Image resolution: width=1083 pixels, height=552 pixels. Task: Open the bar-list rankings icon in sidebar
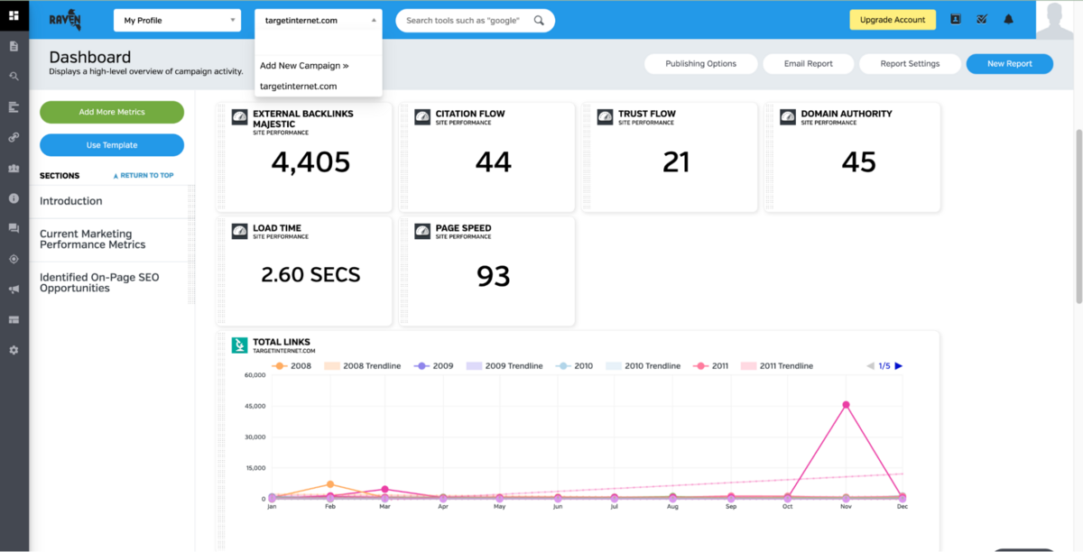(14, 107)
